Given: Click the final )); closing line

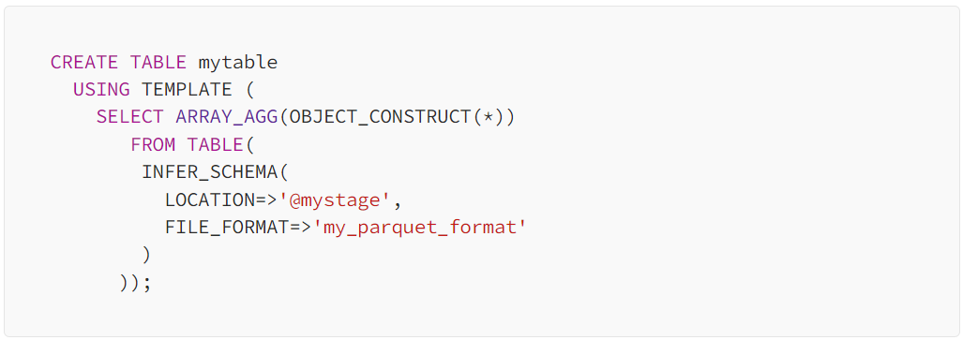Looking at the screenshot, I should (x=135, y=283).
